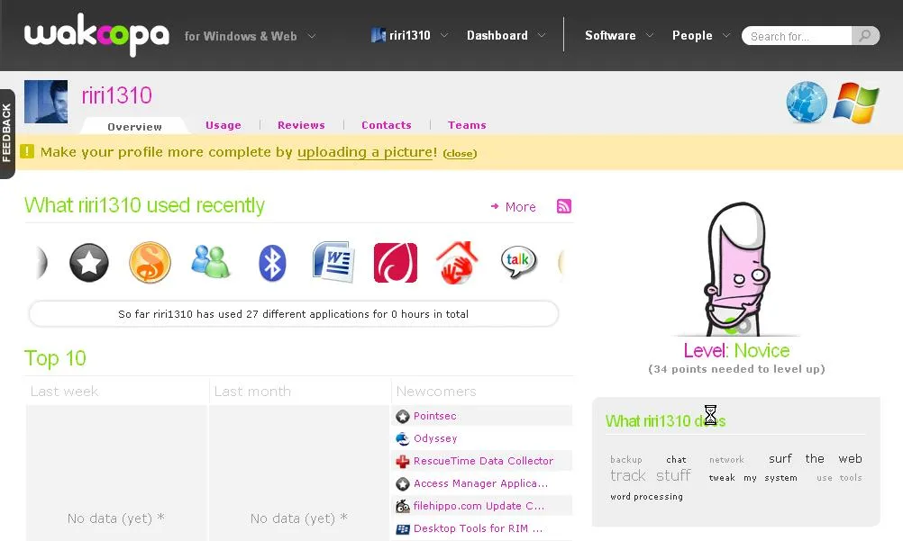The height and width of the screenshot is (541, 903).
Task: Click the Newcomers column header
Action: pos(436,392)
